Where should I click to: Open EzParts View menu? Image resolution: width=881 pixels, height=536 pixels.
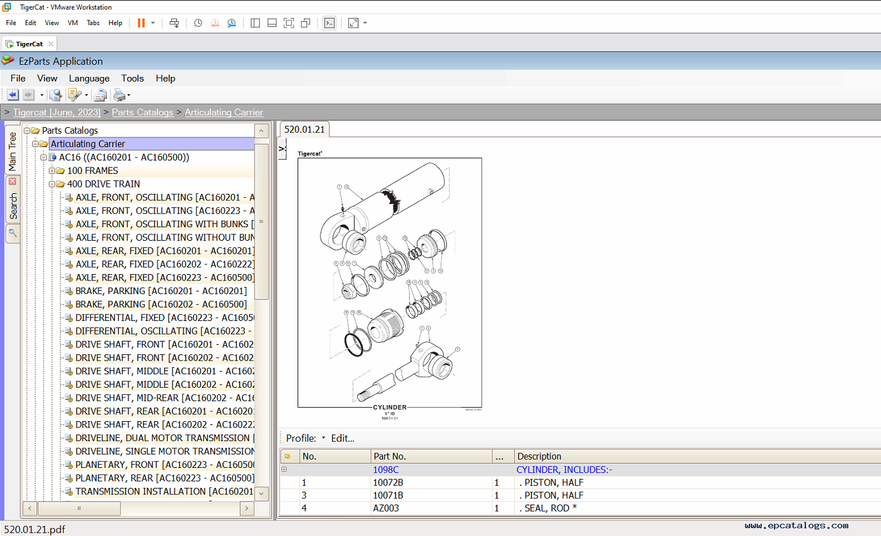[47, 78]
